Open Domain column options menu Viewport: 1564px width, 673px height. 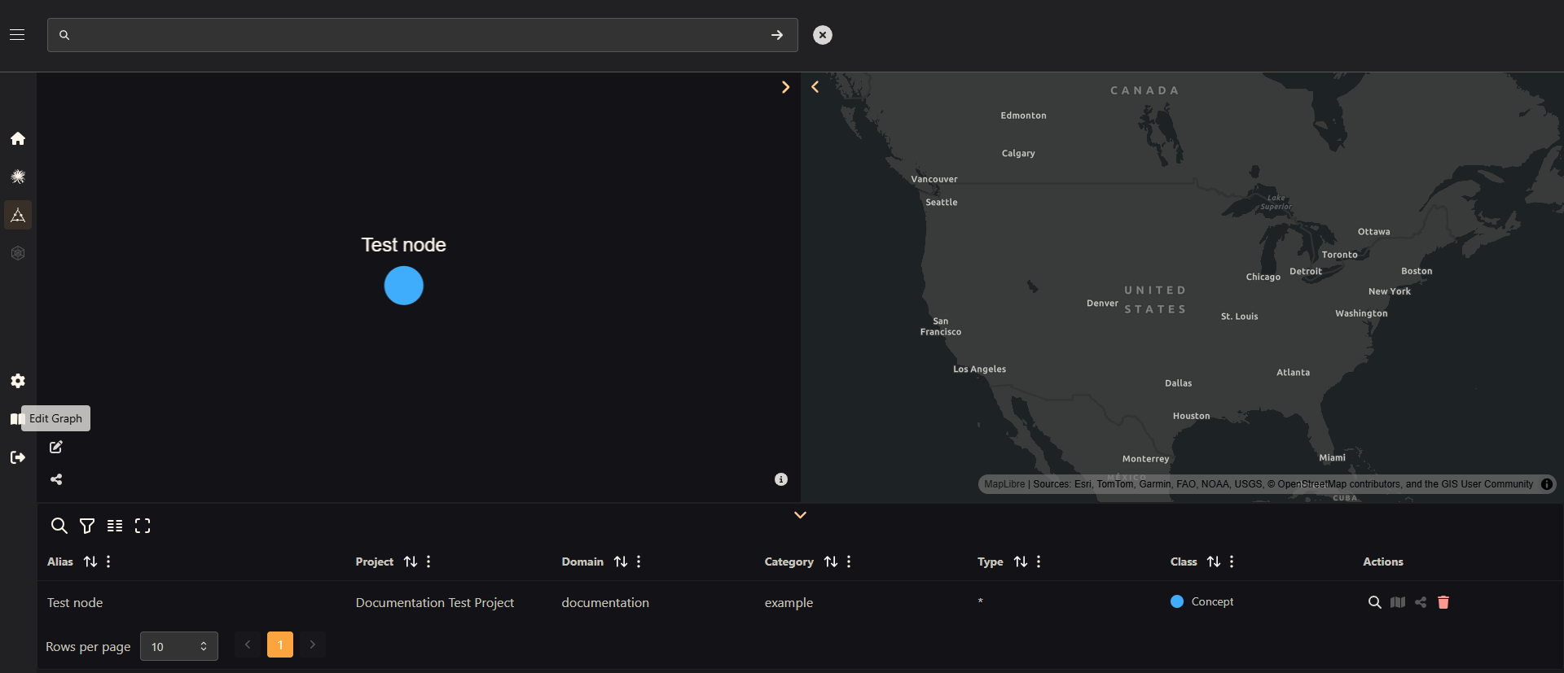[x=639, y=562]
